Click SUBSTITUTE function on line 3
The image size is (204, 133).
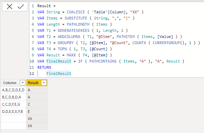coord(76,18)
